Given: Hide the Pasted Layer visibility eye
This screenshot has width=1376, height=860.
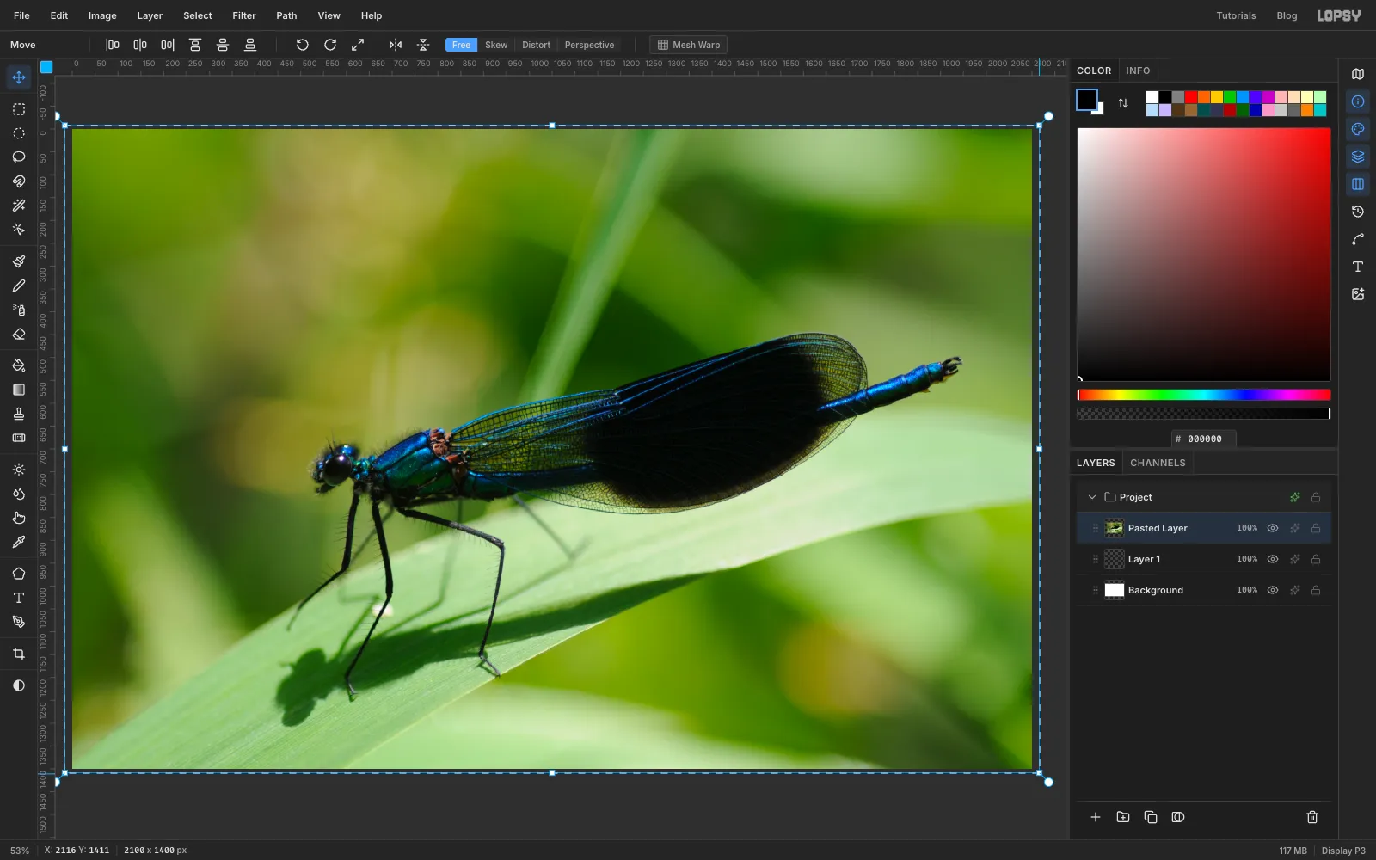Looking at the screenshot, I should click(x=1273, y=528).
